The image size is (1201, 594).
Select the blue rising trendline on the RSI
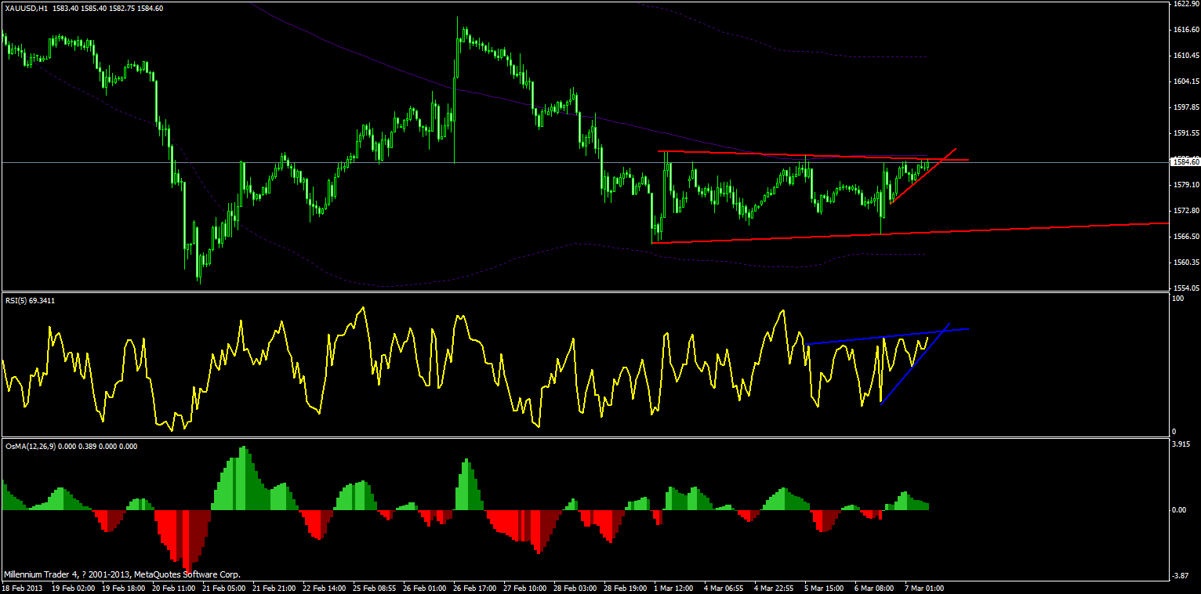pyautogui.click(x=916, y=363)
